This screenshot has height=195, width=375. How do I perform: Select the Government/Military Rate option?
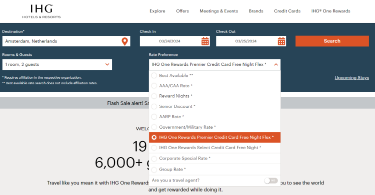coord(214,127)
